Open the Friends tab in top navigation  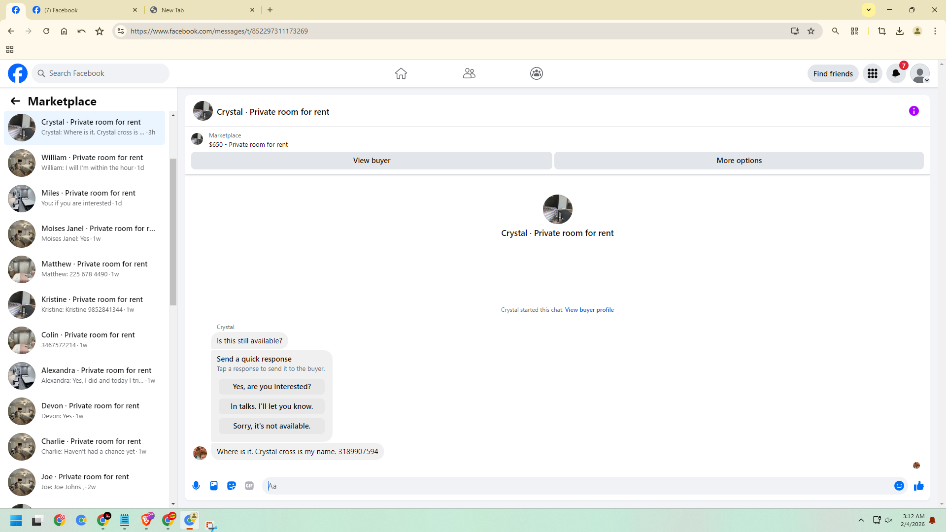coord(469,73)
